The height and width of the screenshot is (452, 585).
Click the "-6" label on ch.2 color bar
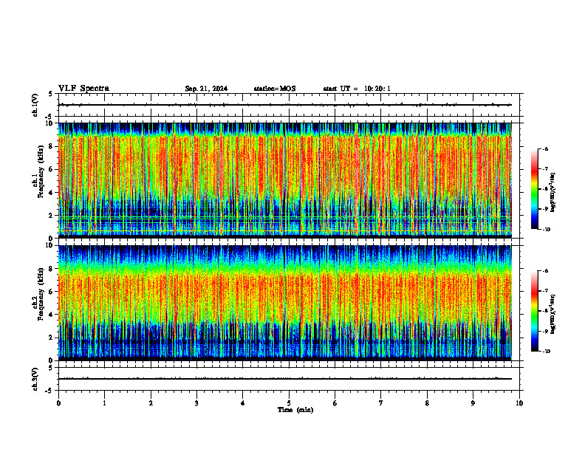pyautogui.click(x=545, y=271)
